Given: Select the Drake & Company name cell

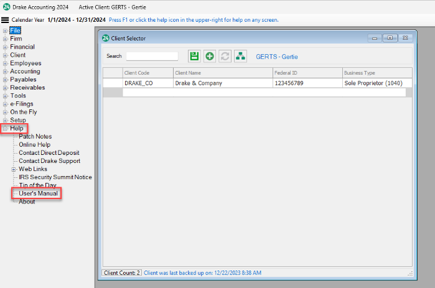Looking at the screenshot, I should tap(223, 83).
